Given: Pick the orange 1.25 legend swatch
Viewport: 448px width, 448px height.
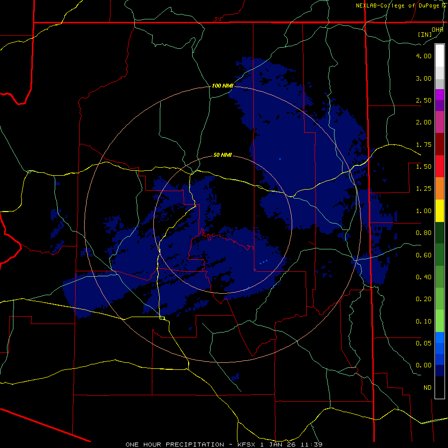Looking at the screenshot, I should click(x=440, y=189).
